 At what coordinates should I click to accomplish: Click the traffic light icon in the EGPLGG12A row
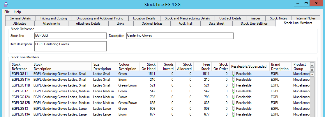[x=233, y=97]
